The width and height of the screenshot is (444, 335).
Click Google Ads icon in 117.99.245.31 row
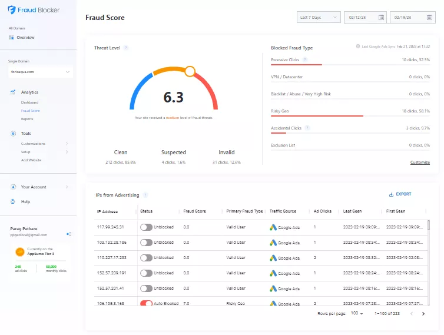tap(273, 227)
